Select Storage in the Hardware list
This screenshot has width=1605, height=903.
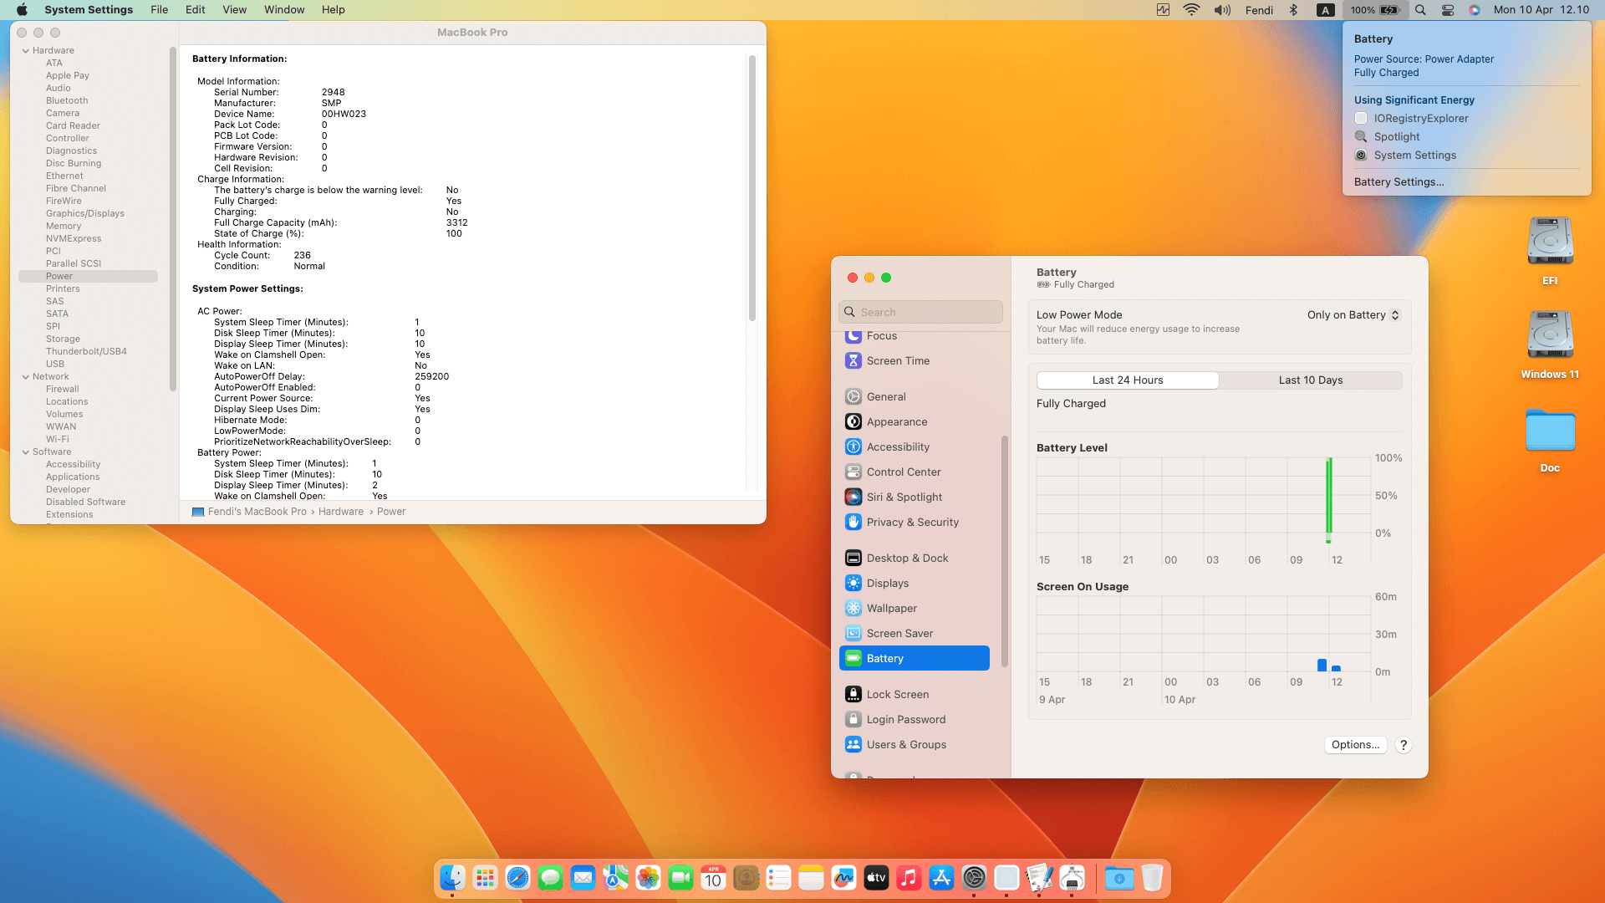[x=63, y=339]
